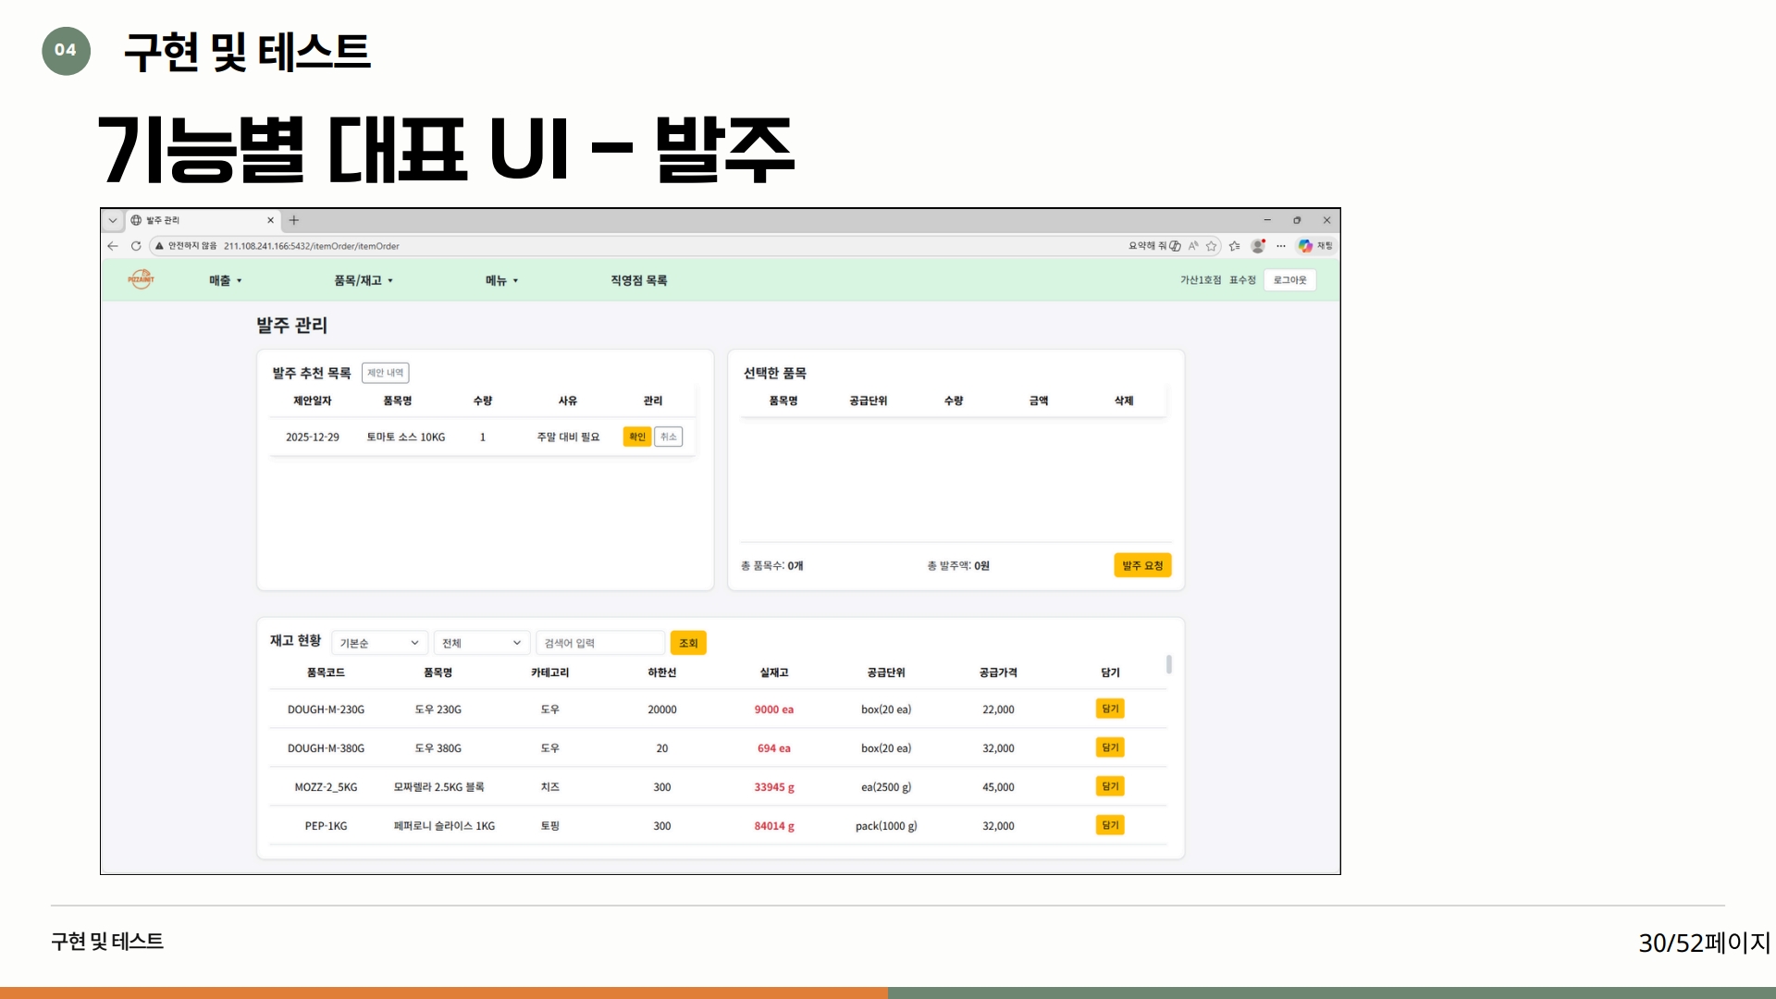Click 담기 for 도우 230G row
The image size is (1776, 999).
point(1110,709)
